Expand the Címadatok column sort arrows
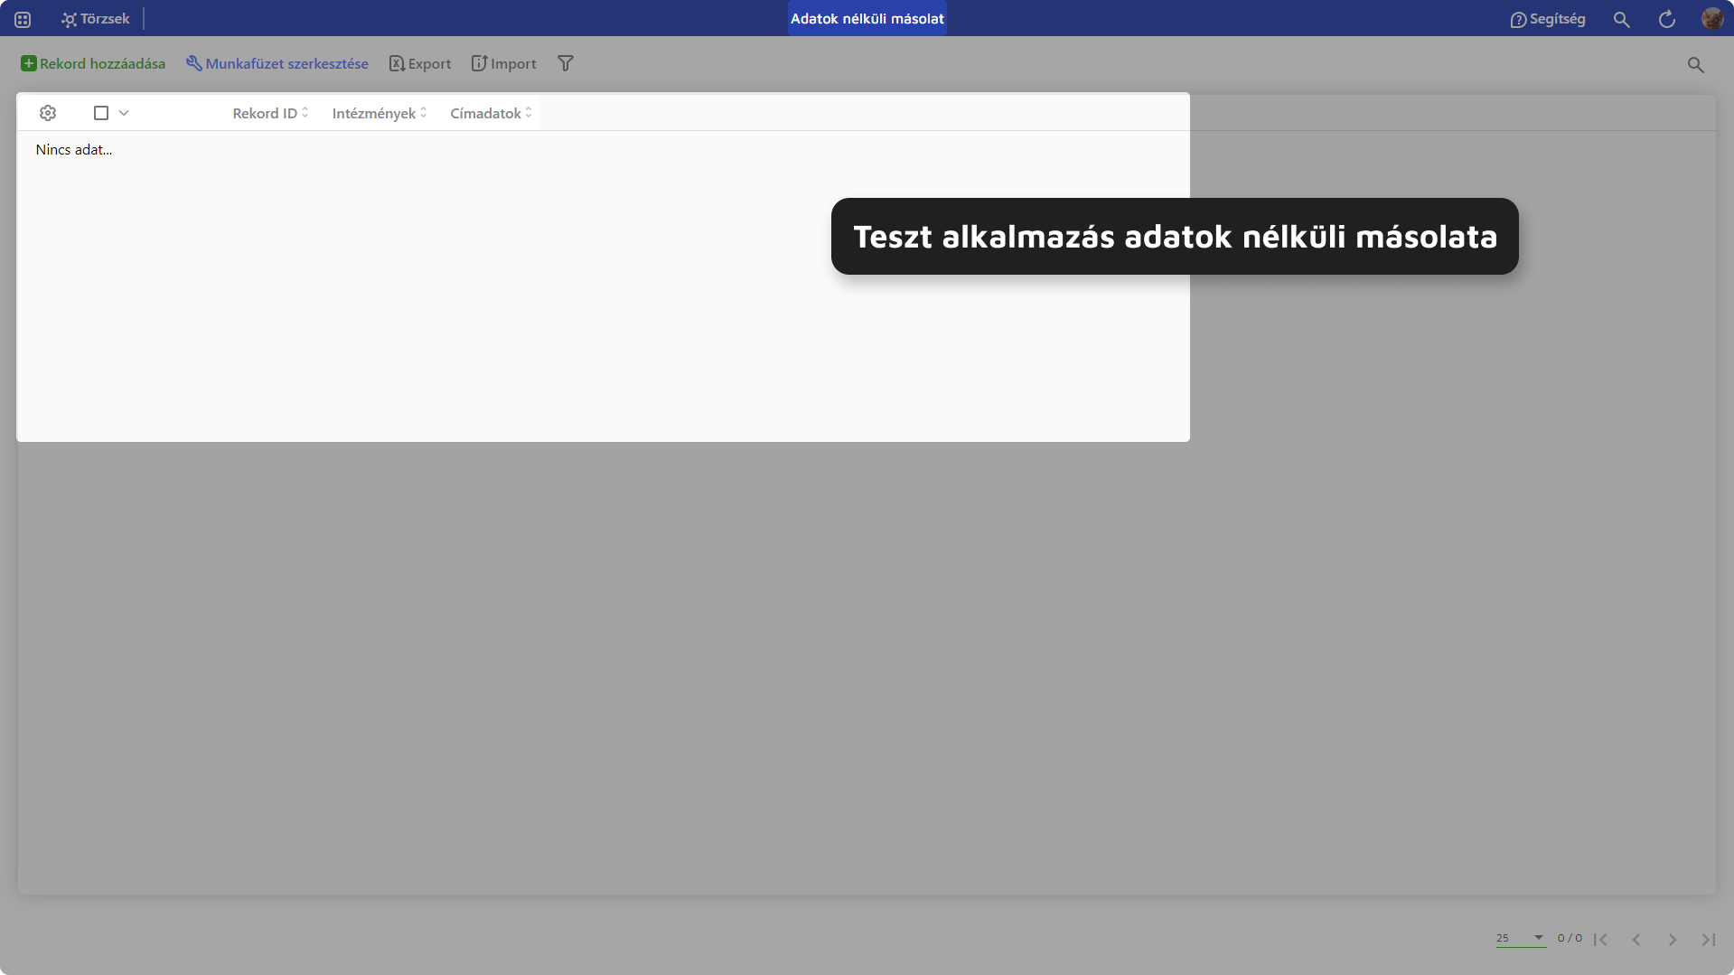 (528, 112)
